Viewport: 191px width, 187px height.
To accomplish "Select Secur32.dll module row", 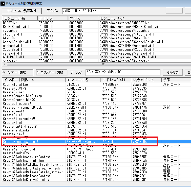I will pyautogui.click(x=97, y=49).
